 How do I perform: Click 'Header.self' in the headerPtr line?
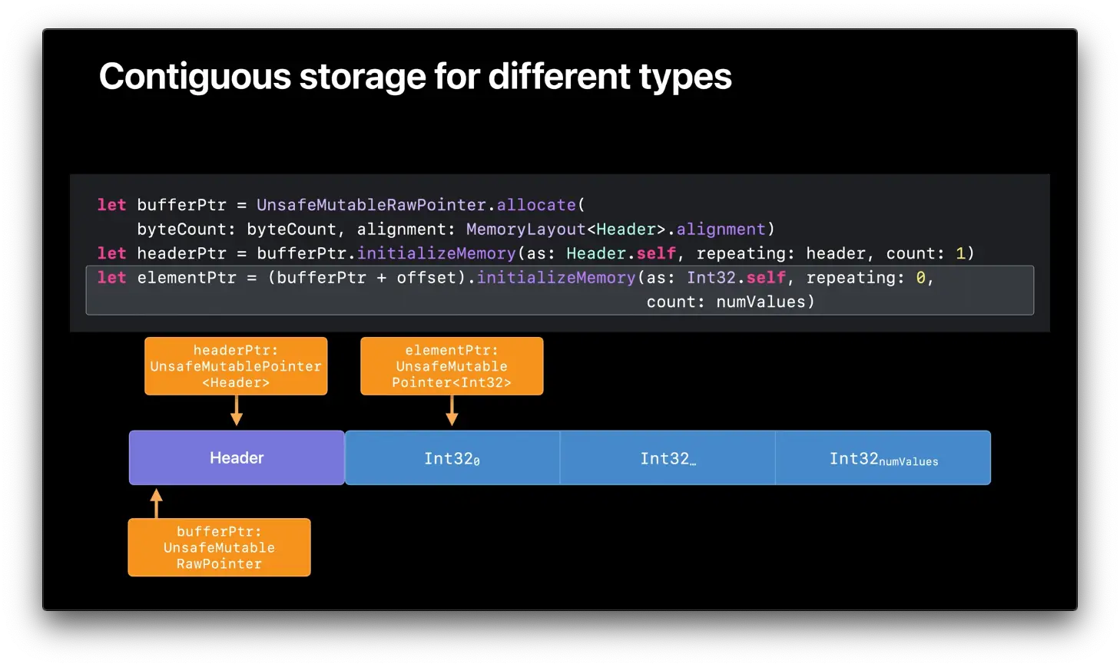pos(621,253)
